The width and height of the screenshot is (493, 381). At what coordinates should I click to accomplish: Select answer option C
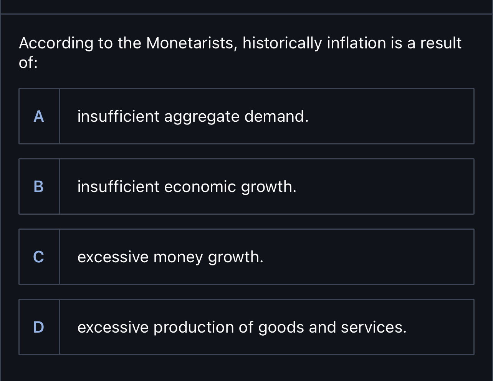(x=246, y=257)
